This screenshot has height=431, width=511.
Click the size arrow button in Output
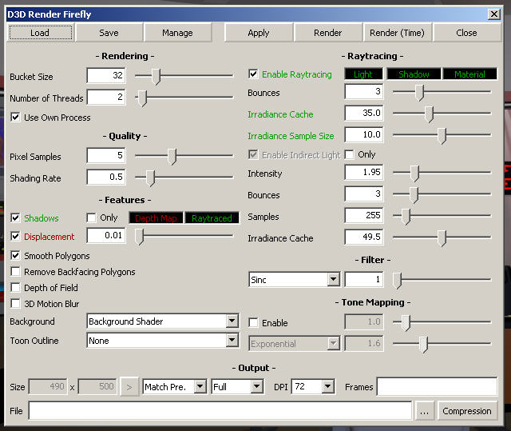point(129,387)
